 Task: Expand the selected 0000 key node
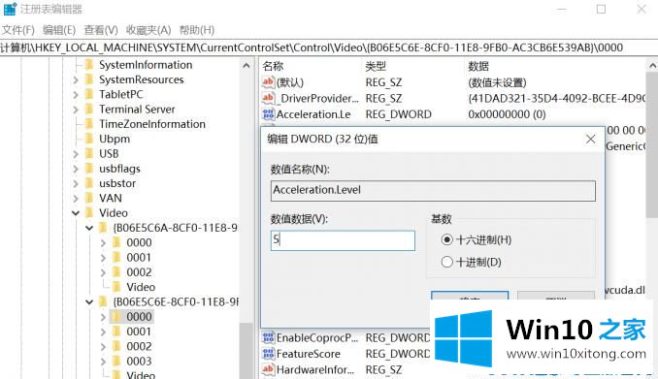click(103, 317)
